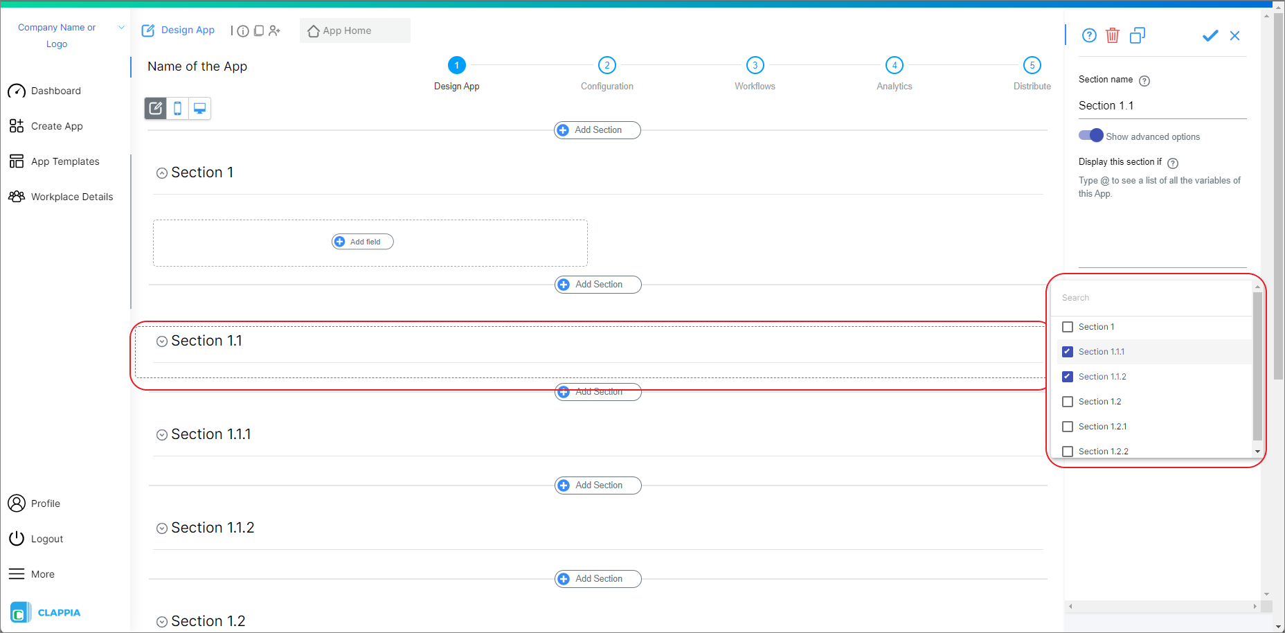Click the Add field button
Screen dimensions: 1285x633
pos(361,241)
